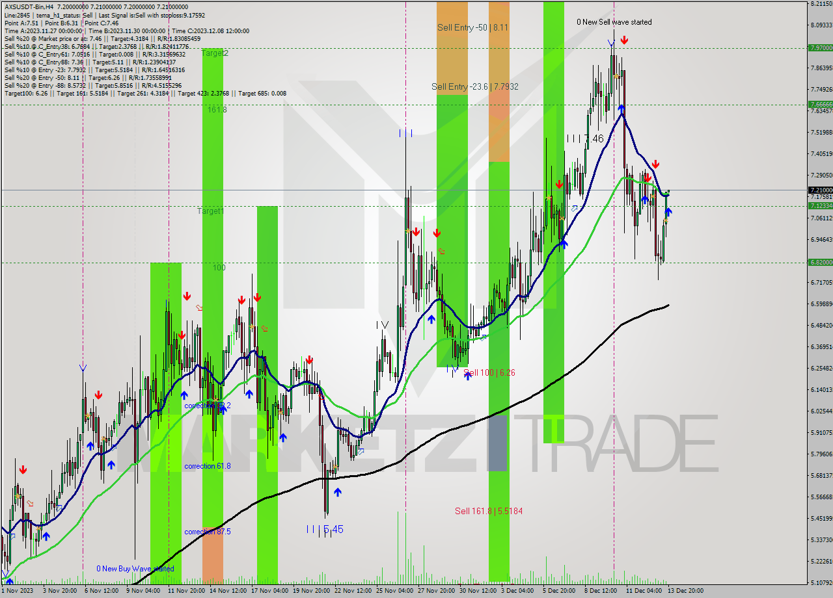Select 'Sell %20 @ Entry -88' line

pos(92,85)
